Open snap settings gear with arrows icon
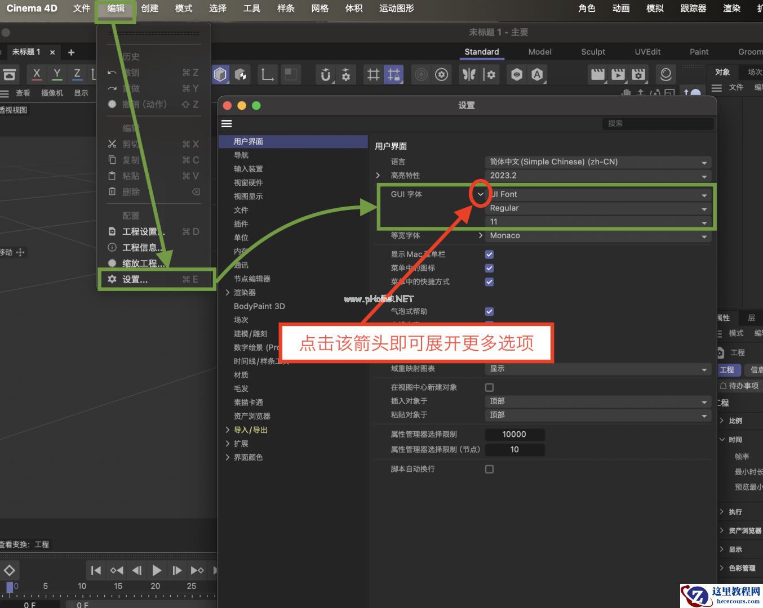763x608 pixels. [x=346, y=74]
